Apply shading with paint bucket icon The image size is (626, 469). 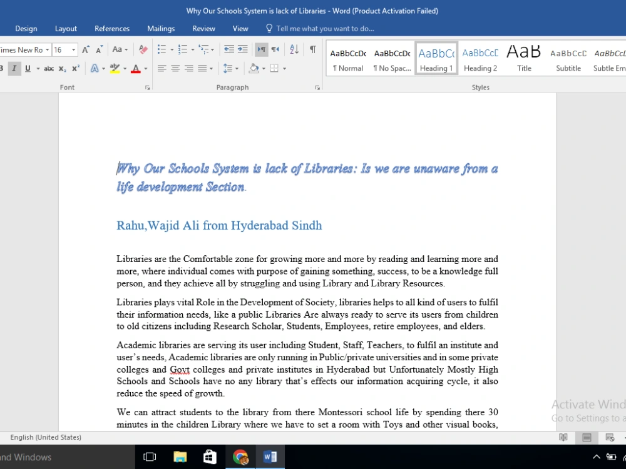click(x=254, y=69)
